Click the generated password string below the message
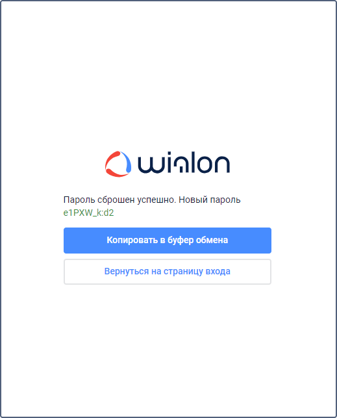 pyautogui.click(x=89, y=213)
